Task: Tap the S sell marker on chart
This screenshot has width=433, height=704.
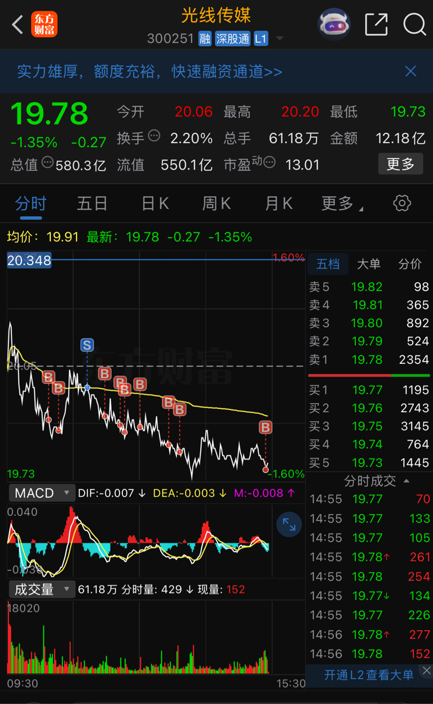Action: (86, 345)
